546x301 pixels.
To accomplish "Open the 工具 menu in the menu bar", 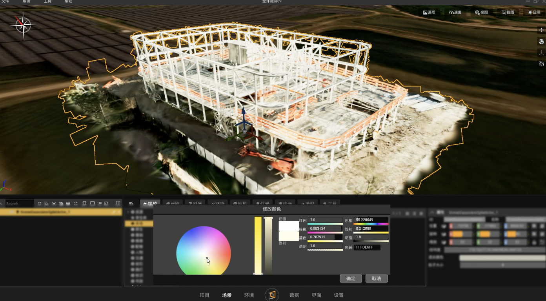I will (x=47, y=2).
